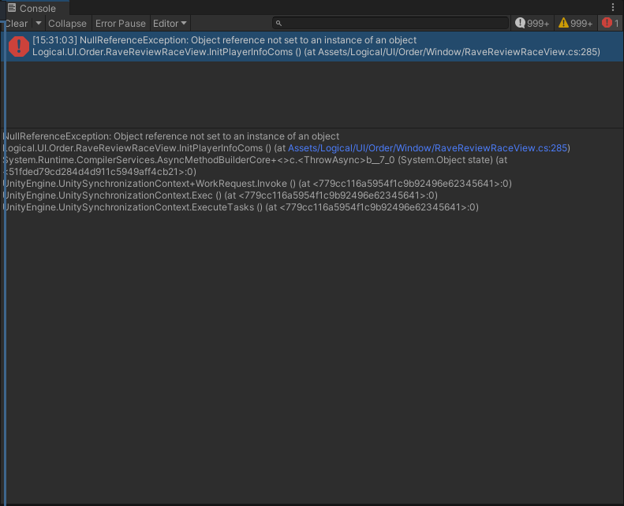Click the UnitySynchronizationContext.Exec stack trace line

pyautogui.click(x=220, y=195)
